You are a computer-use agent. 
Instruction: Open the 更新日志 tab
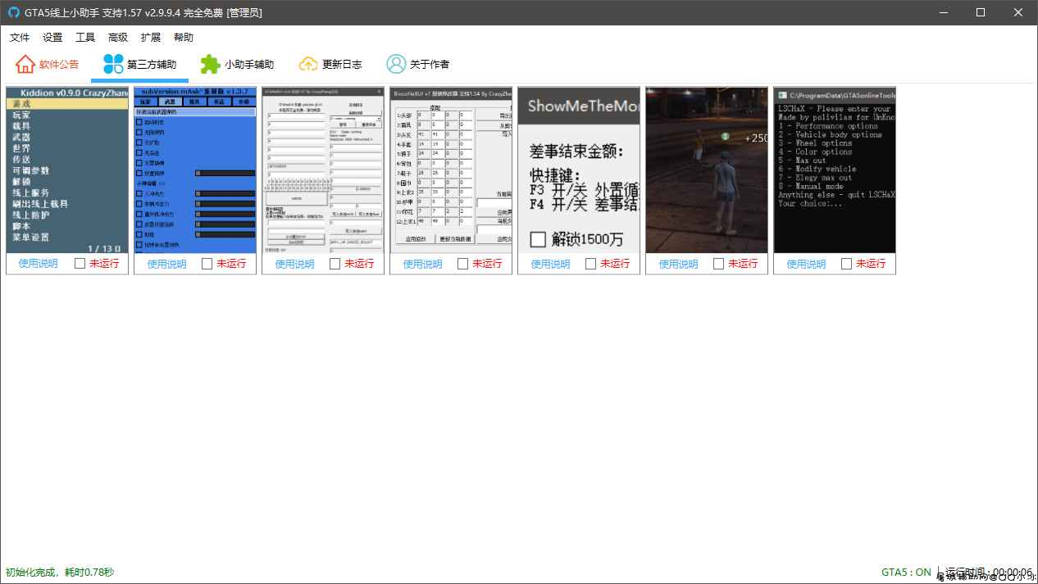(x=331, y=64)
